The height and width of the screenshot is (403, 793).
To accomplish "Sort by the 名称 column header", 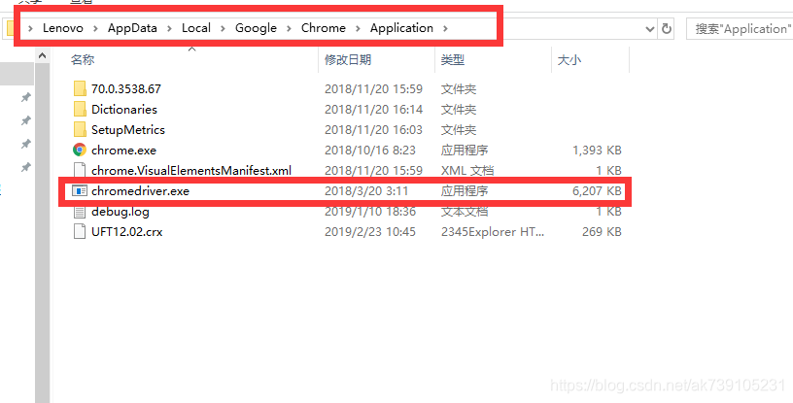I will click(x=83, y=59).
